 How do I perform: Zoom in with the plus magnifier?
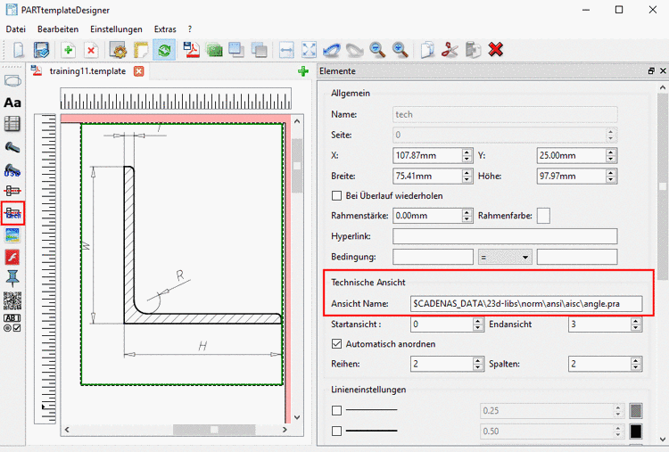401,50
